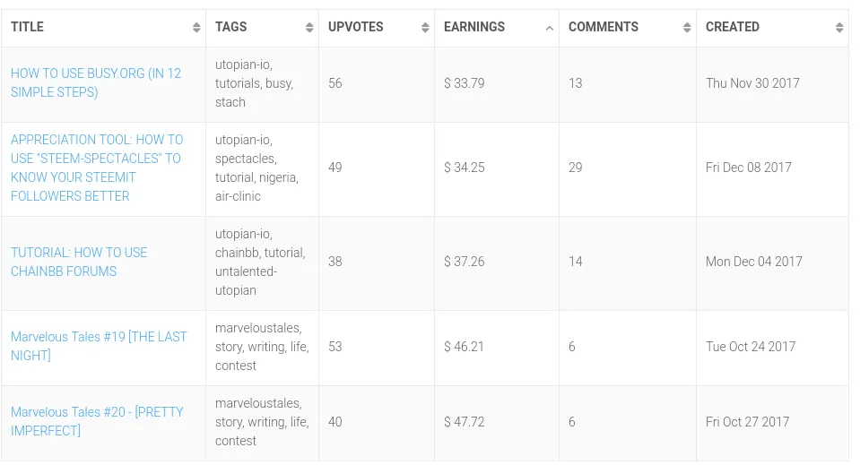860x465 pixels.
Task: Open Marvelous Tales #20 Pretty Imperfect
Action: (97, 421)
